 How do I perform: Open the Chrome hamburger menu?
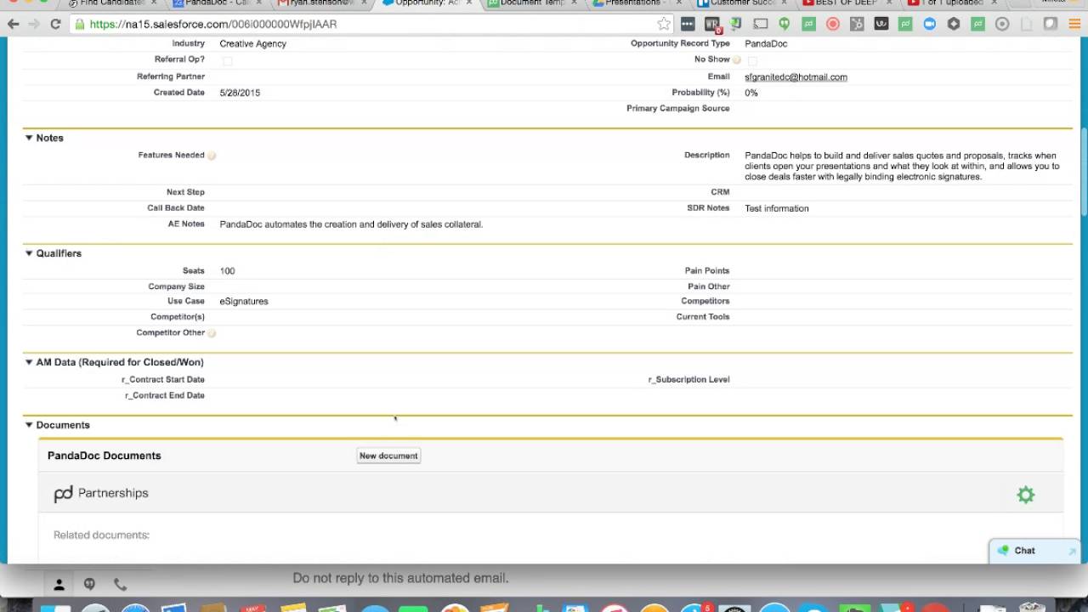(x=1074, y=24)
